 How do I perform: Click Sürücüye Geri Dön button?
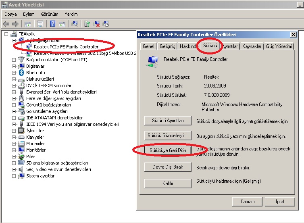coord(168,150)
